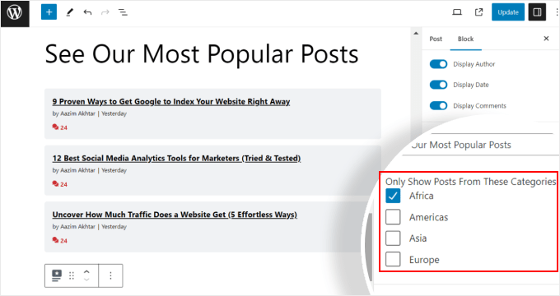Image resolution: width=560 pixels, height=296 pixels.
Task: Click the WordPress logo icon
Action: [x=15, y=13]
